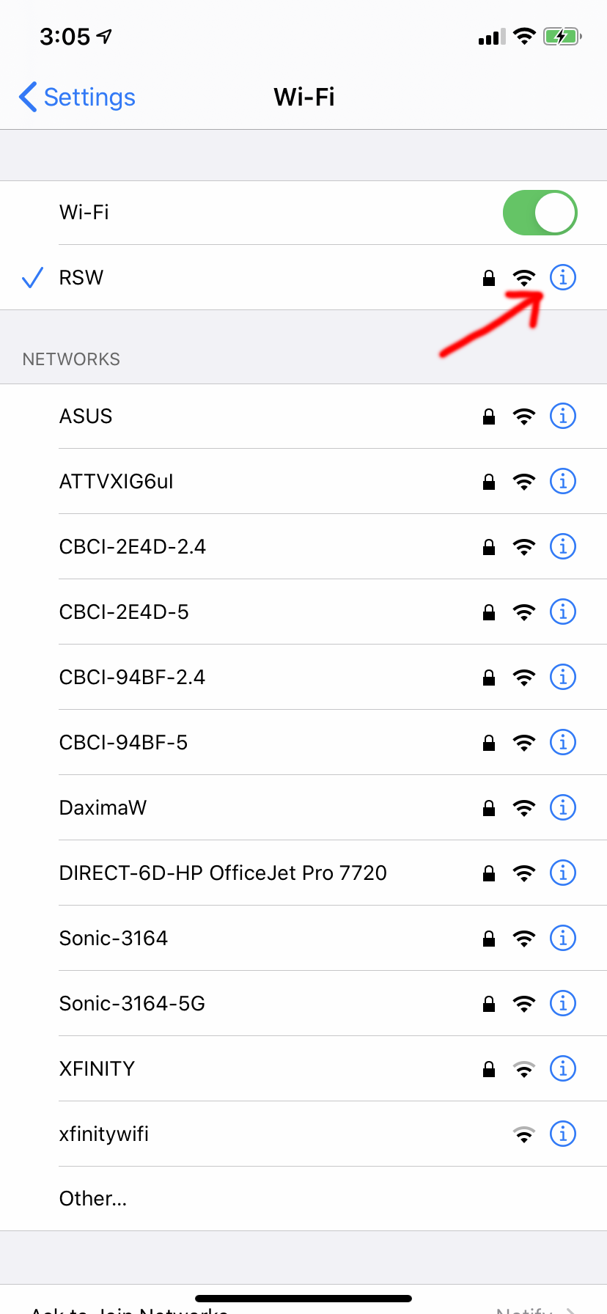
Task: Choose Other... to enter network manually
Action: click(x=303, y=1198)
